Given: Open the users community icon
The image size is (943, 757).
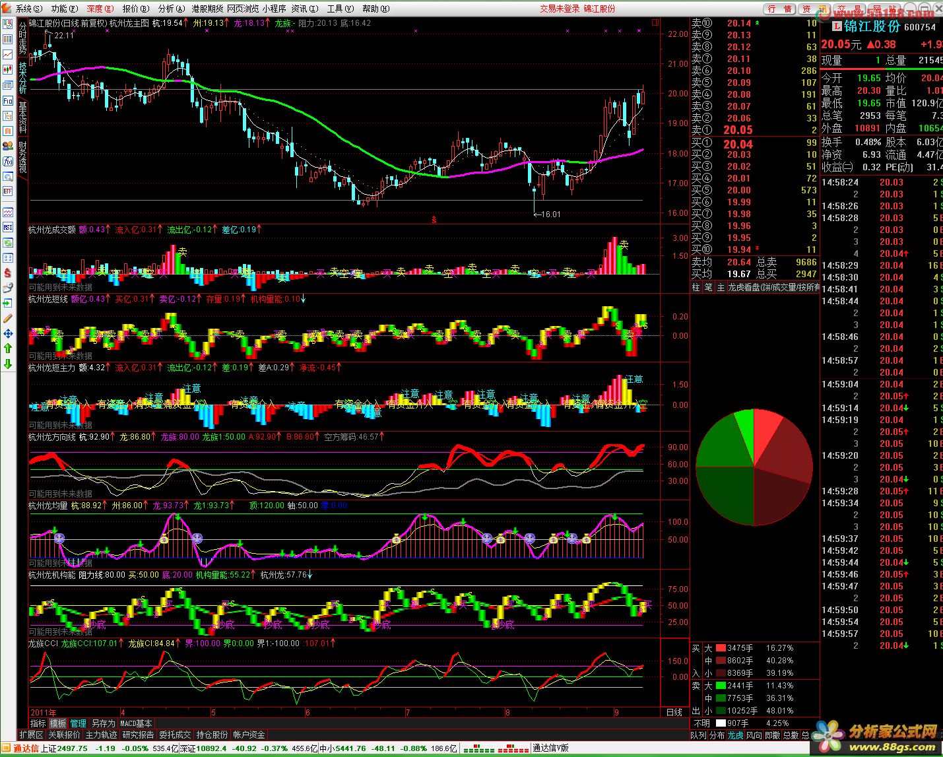Looking at the screenshot, I should point(8,146).
